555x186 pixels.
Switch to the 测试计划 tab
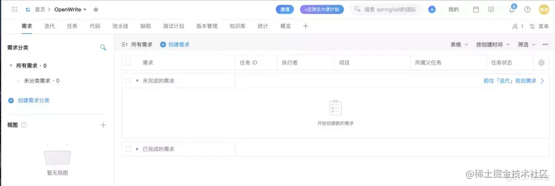174,26
